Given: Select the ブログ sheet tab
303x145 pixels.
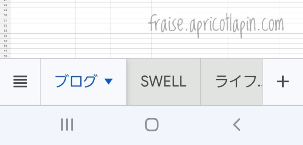Looking at the screenshot, I should coord(84,82).
